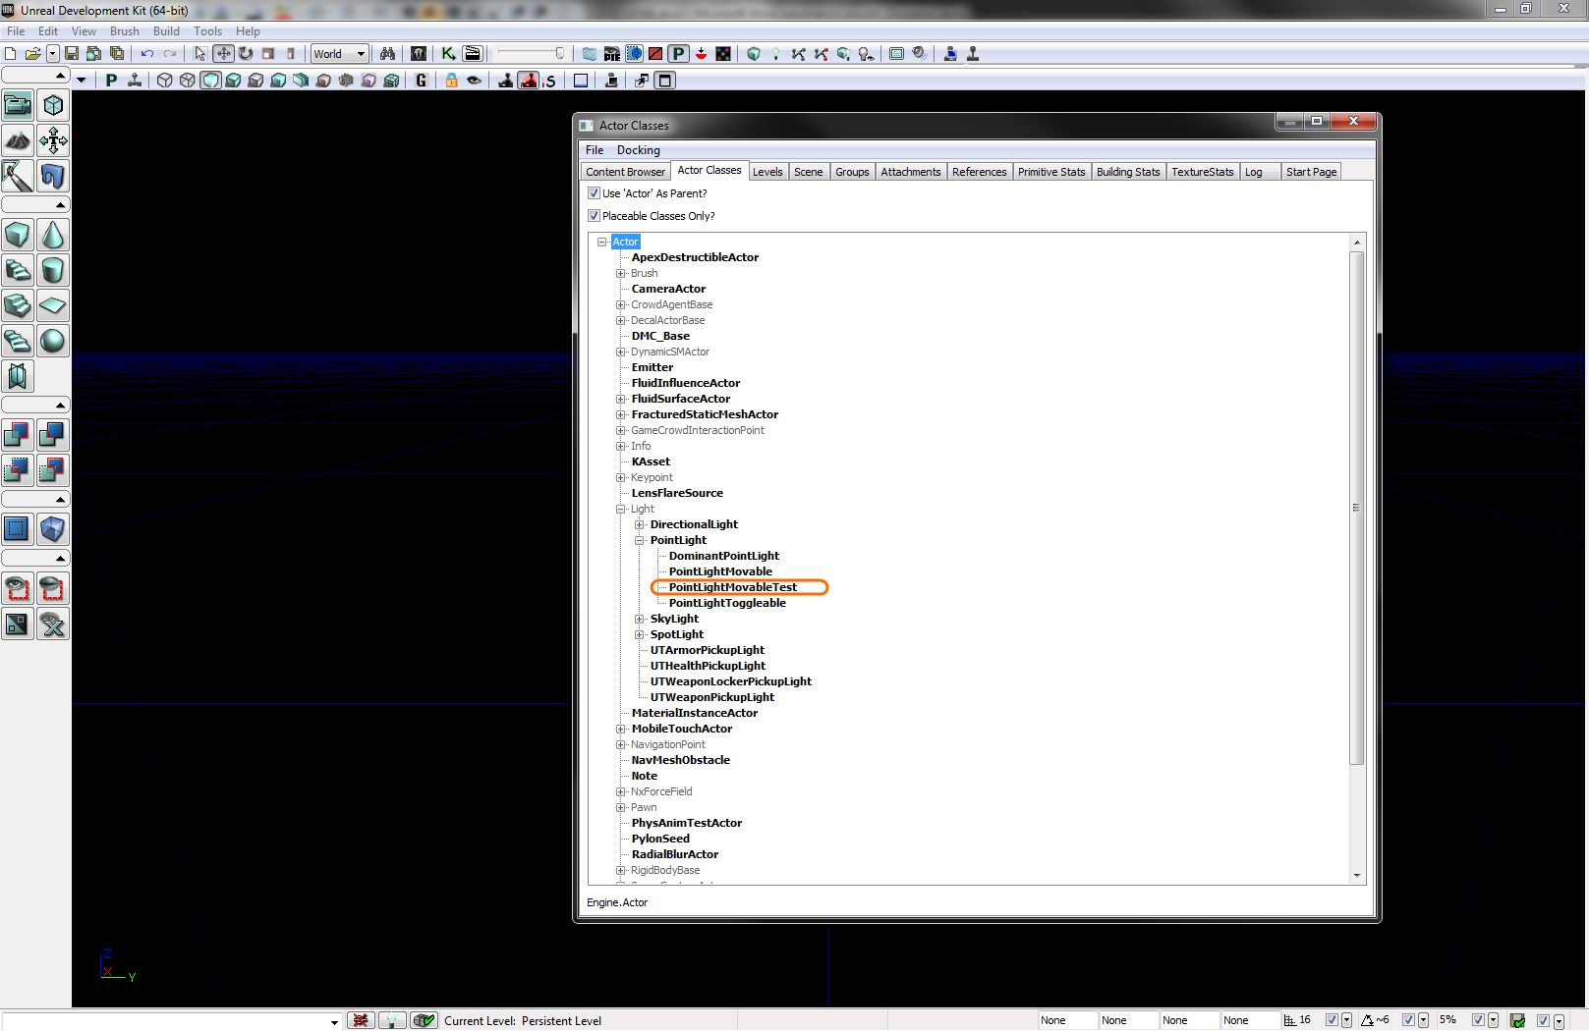
Task: Save the current level
Action: [x=72, y=54]
